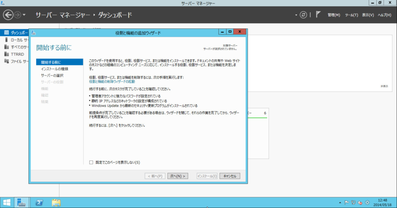Viewport: 397px width, 208px height.
Task: Check 既定でこのページを表示しない(S) checkbox
Action: pos(91,162)
